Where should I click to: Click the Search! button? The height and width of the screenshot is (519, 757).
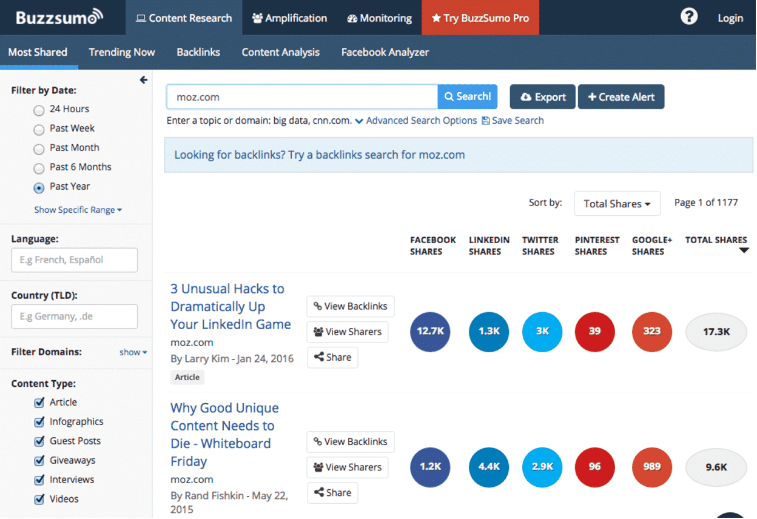tap(468, 96)
